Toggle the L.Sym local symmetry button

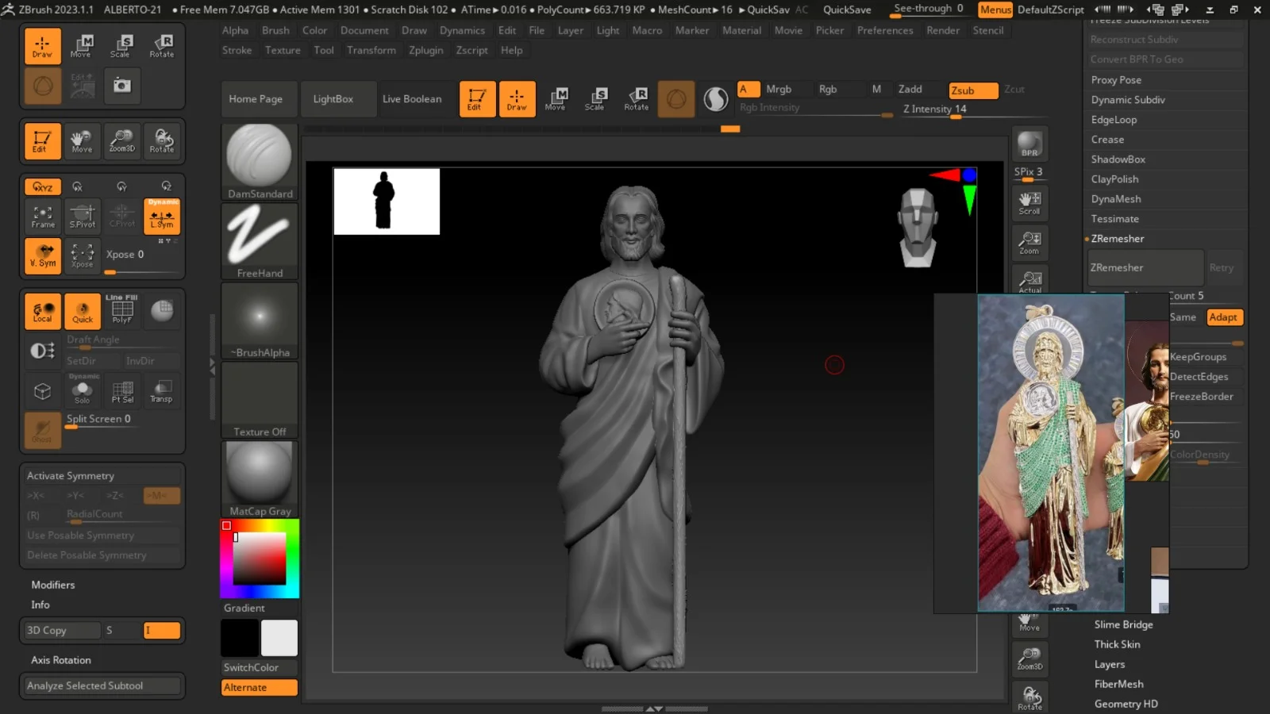click(x=162, y=217)
